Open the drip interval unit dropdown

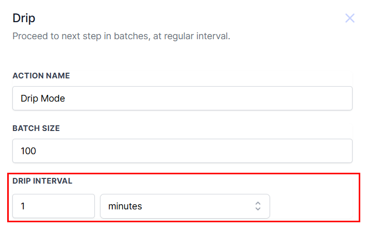[185, 206]
